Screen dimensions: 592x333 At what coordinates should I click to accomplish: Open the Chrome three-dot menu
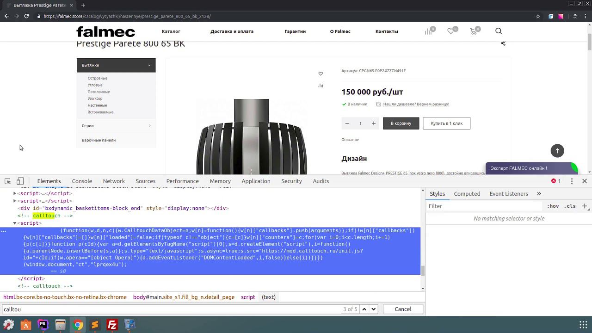coord(586,16)
